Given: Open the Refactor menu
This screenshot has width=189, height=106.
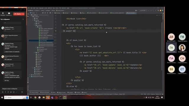Looking at the screenshot, I should [x=50, y=8].
